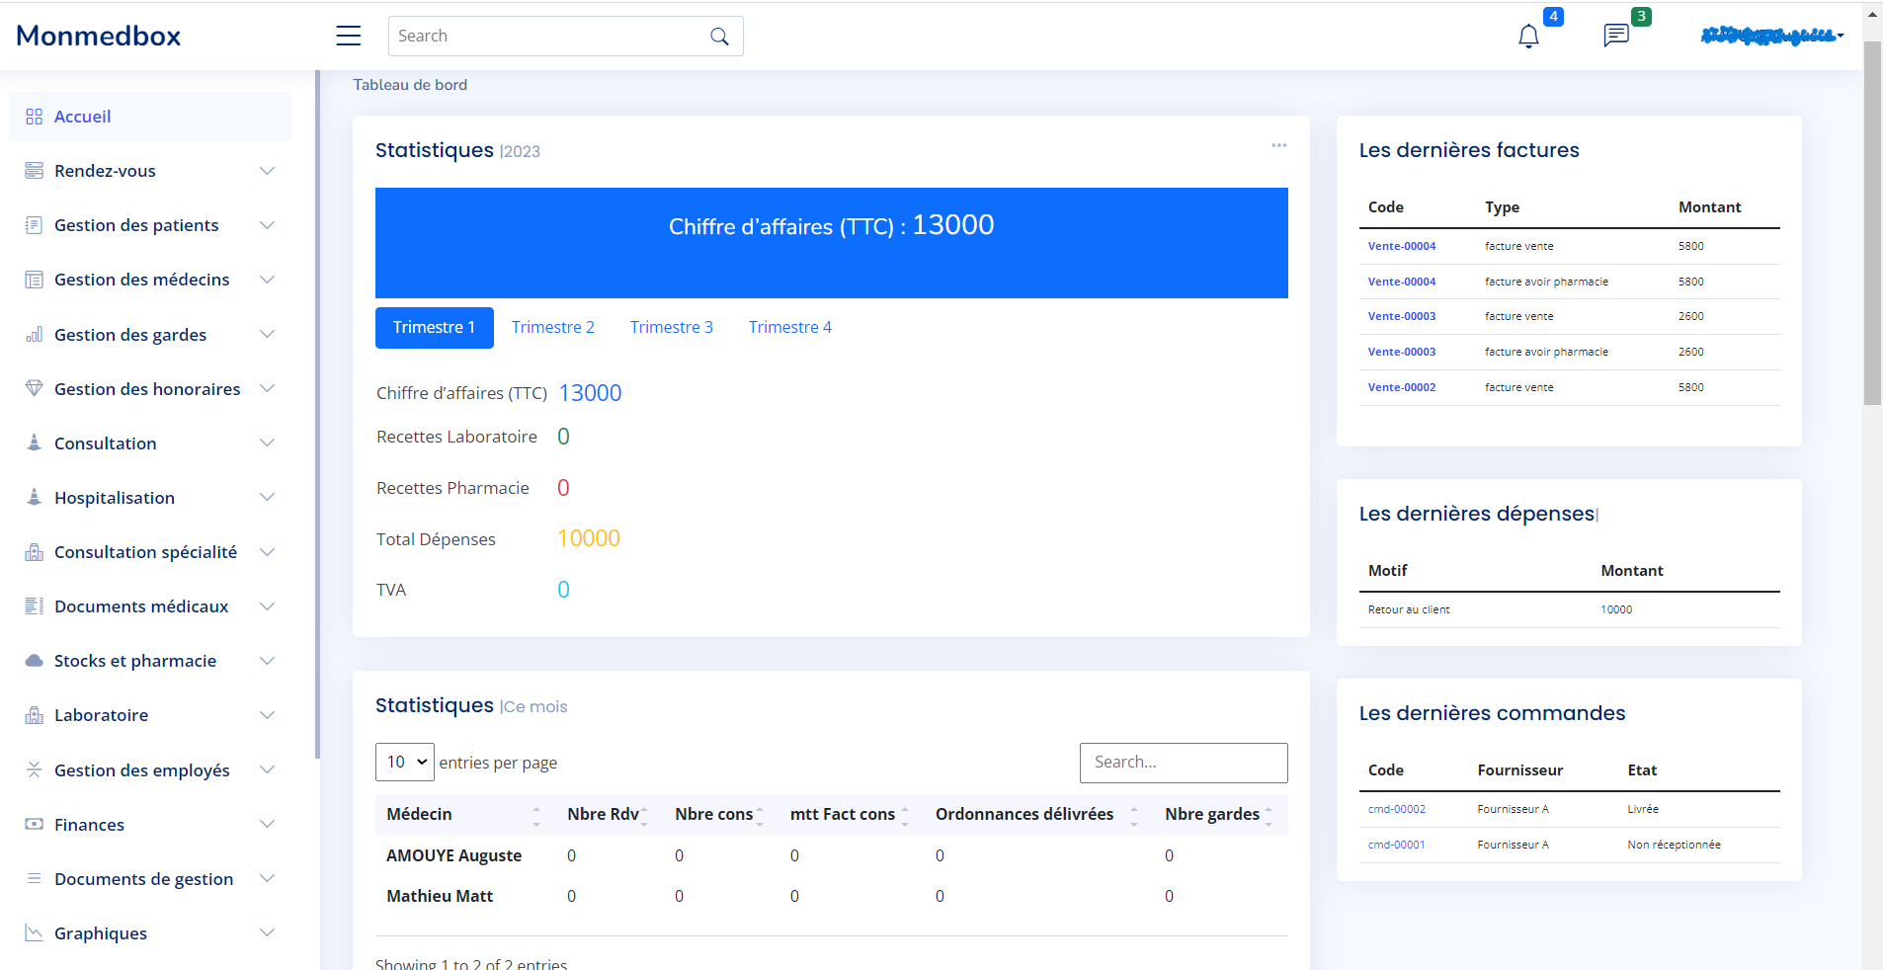Open the messages chat icon

tap(1615, 37)
